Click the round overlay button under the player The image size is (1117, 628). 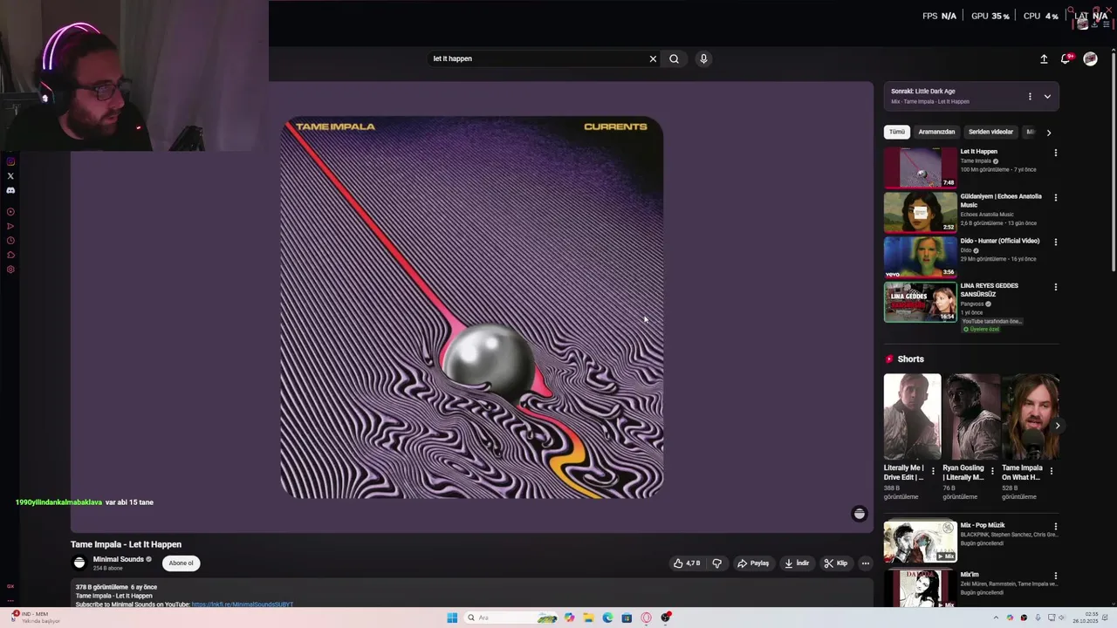click(x=860, y=514)
